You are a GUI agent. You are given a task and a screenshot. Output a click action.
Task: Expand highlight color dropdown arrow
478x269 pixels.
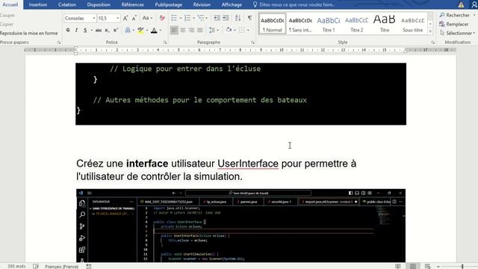pos(147,30)
